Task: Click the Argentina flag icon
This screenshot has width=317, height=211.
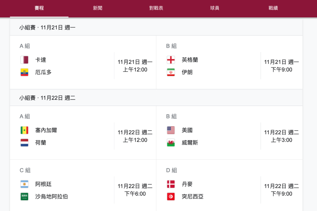Action: coord(24,184)
